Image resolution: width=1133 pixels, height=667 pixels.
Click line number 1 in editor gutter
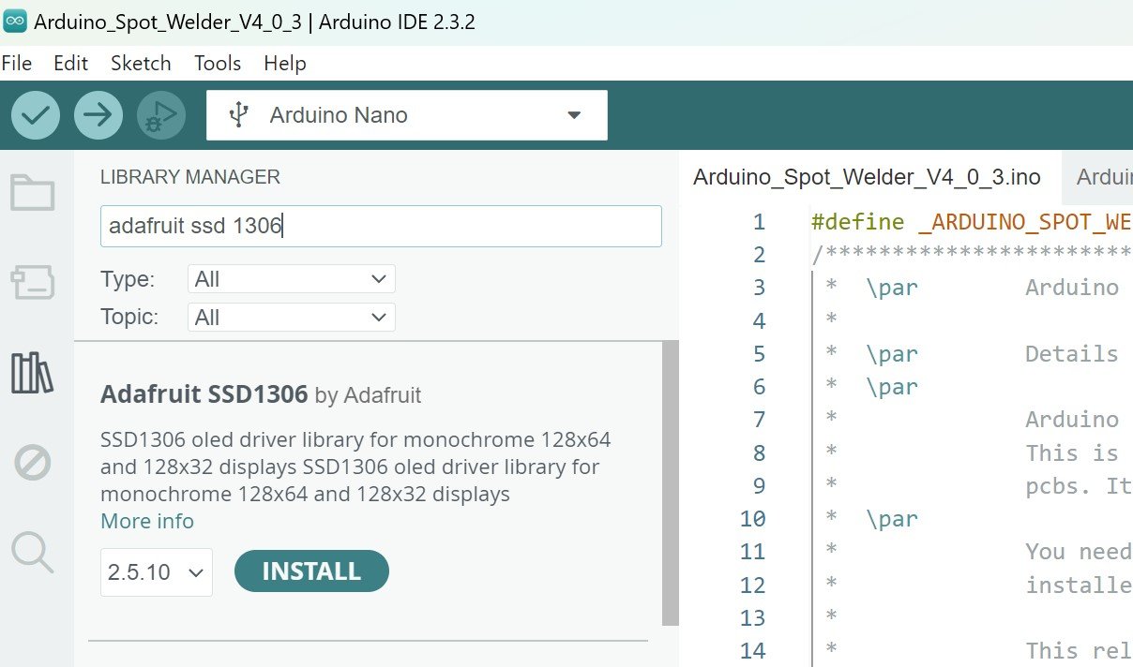pyautogui.click(x=759, y=222)
